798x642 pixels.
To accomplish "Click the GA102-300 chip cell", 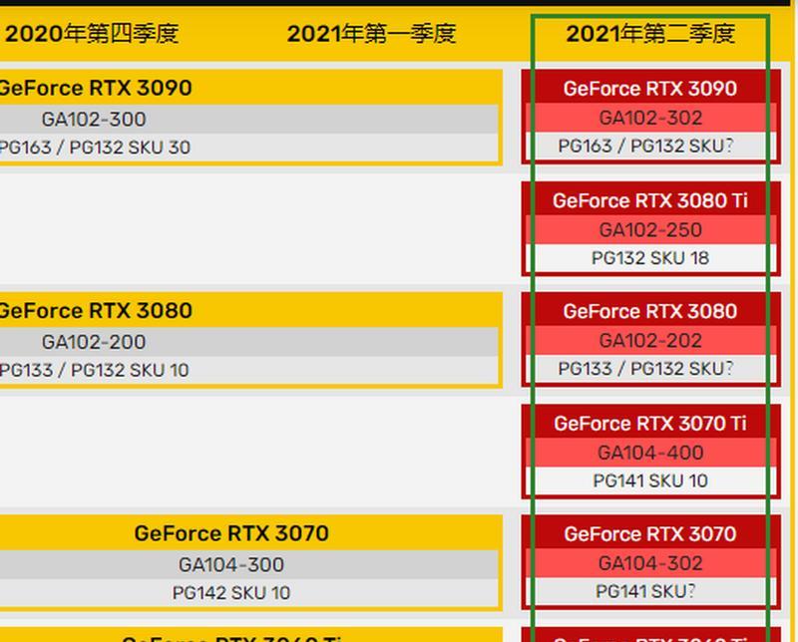I will click(x=94, y=119).
